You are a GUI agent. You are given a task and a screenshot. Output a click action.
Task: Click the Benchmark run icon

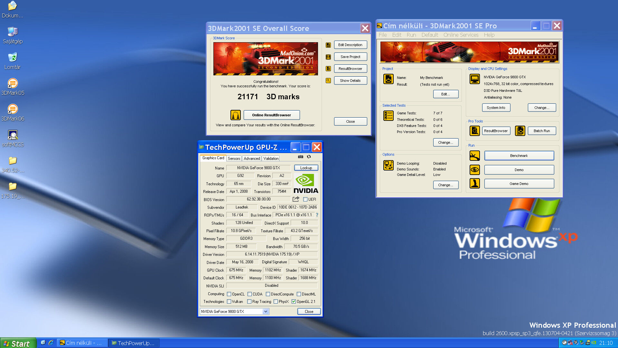click(x=475, y=156)
